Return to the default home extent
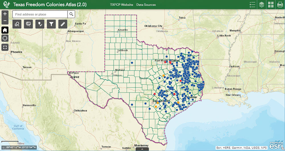The height and width of the screenshot is (151, 285). click(x=5, y=30)
